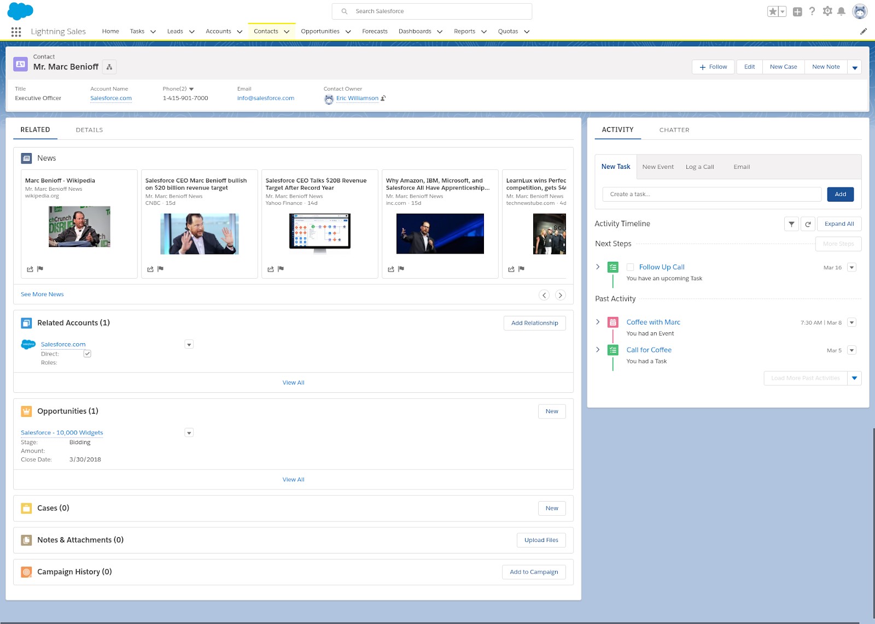Screen dimensions: 875x624
Task: Share the Marc Benioff Wikipedia news item
Action: (30, 269)
